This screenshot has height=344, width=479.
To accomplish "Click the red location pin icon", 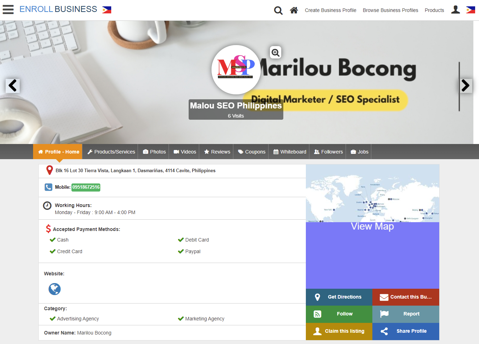I will tap(50, 170).
